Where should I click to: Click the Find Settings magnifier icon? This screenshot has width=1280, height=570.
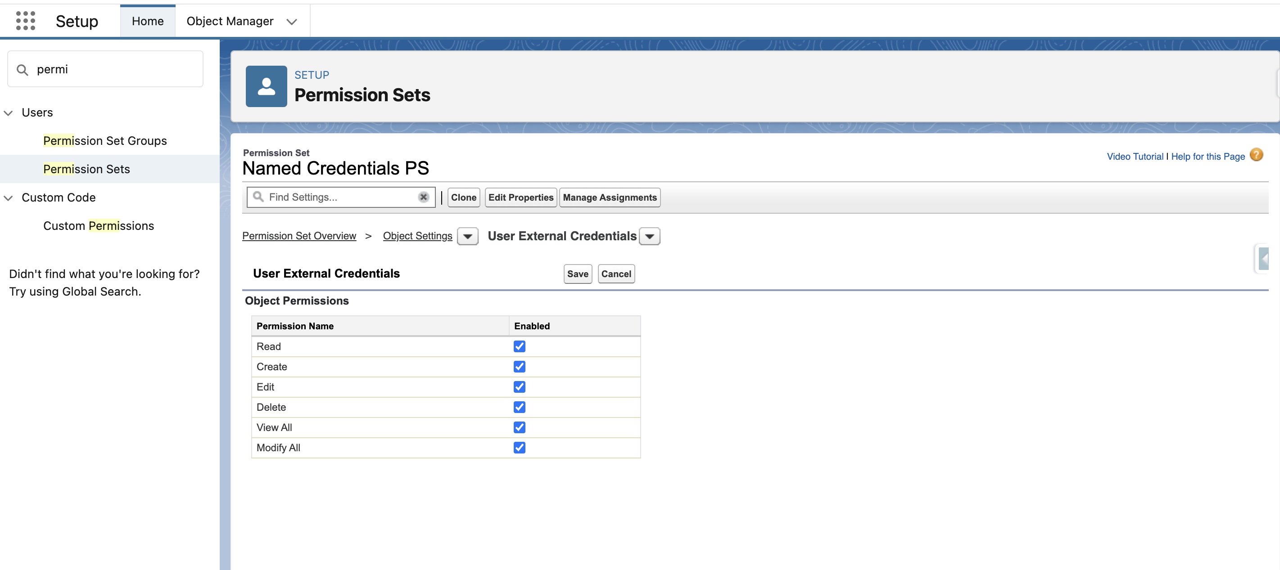point(258,197)
